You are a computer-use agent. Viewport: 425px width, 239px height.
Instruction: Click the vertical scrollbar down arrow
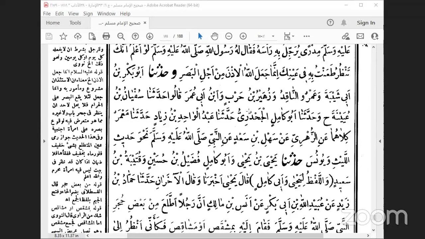click(374, 230)
